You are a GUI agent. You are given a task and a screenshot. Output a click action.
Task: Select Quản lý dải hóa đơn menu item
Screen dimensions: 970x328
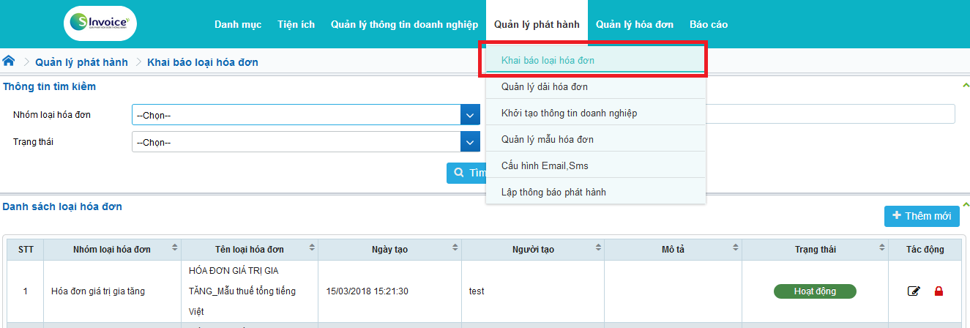[545, 86]
